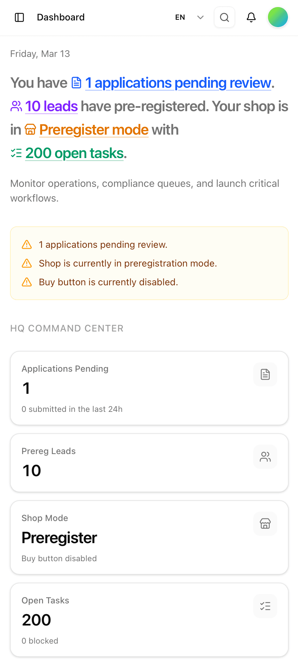Expand the EN language dropdown
Image resolution: width=298 pixels, height=661 pixels.
pos(180,17)
